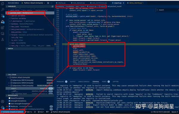Toggle Uncaught Exceptions breakpoint checkbox

[x=10, y=101]
